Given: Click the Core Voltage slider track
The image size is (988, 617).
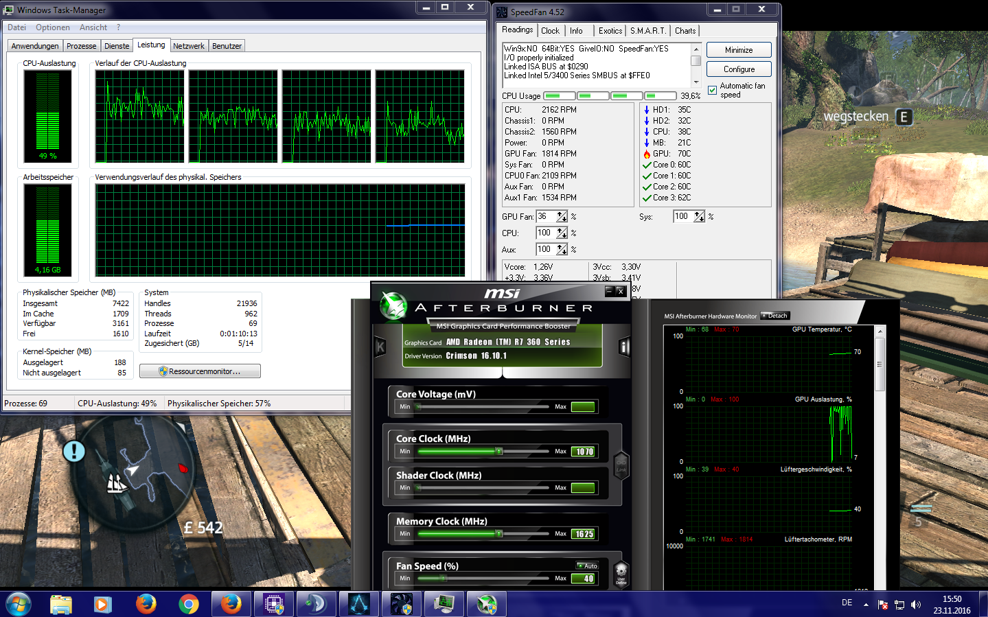Looking at the screenshot, I should 484,407.
